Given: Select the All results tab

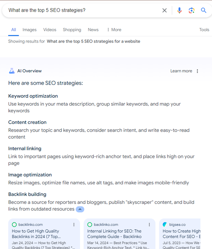Looking at the screenshot, I should 14,30.
